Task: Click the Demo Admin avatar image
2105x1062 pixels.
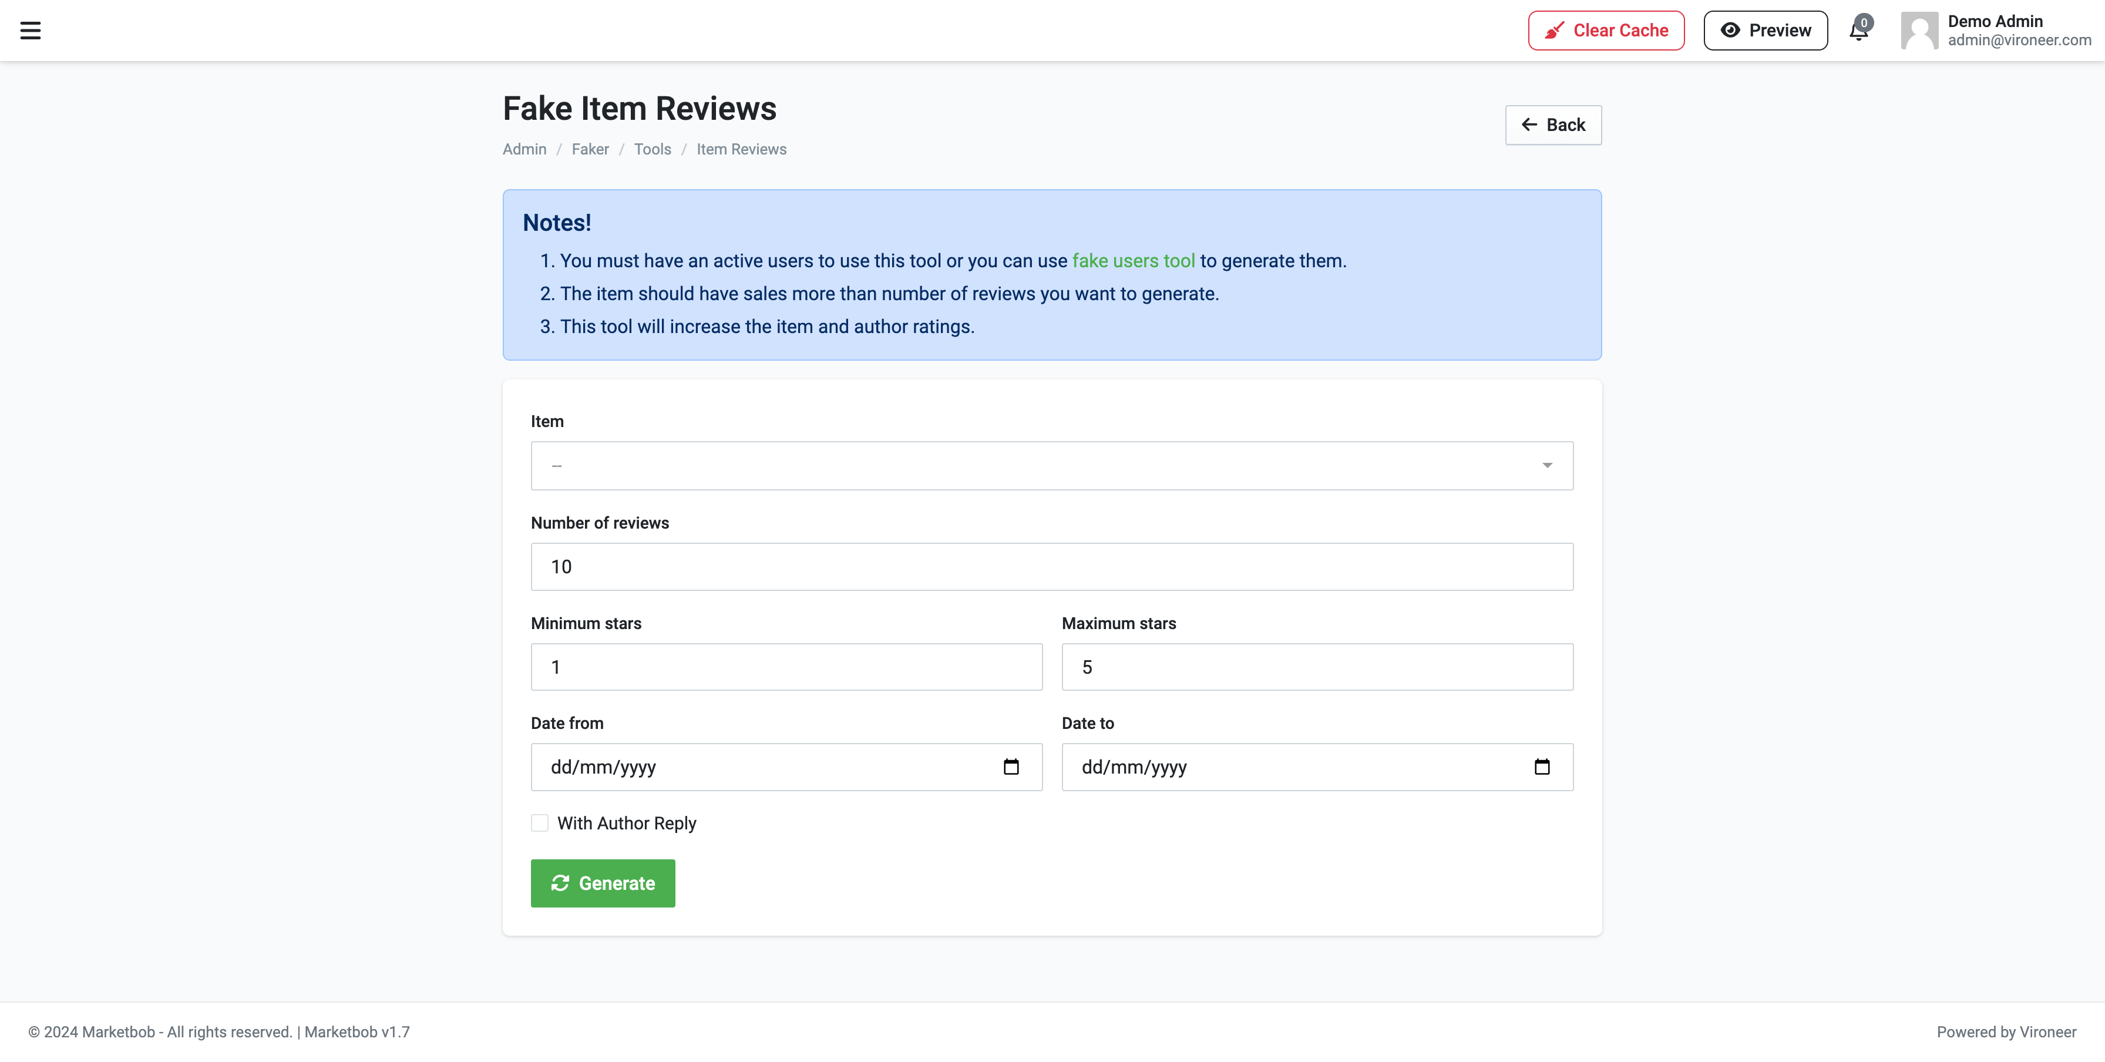Action: pos(1919,30)
